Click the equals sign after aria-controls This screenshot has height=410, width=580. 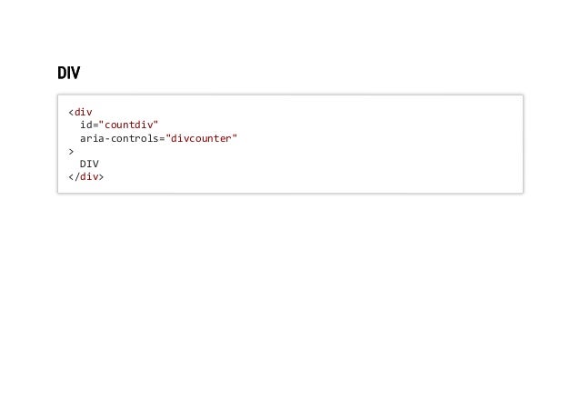tap(162, 139)
